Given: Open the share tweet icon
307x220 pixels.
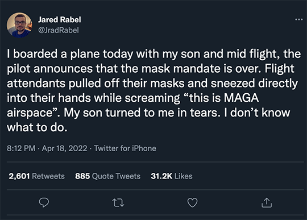Looking at the screenshot, I should (x=267, y=202).
